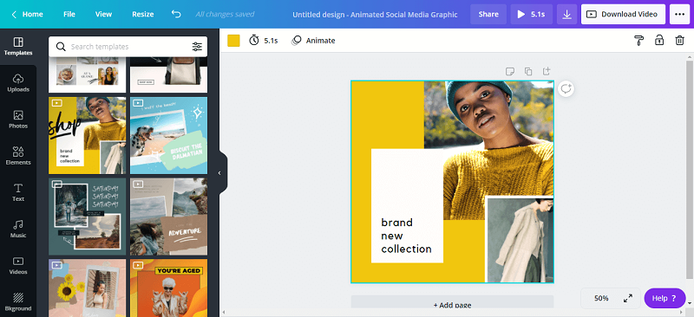Click the add comment bubble icon
694x317 pixels.
[x=566, y=89]
